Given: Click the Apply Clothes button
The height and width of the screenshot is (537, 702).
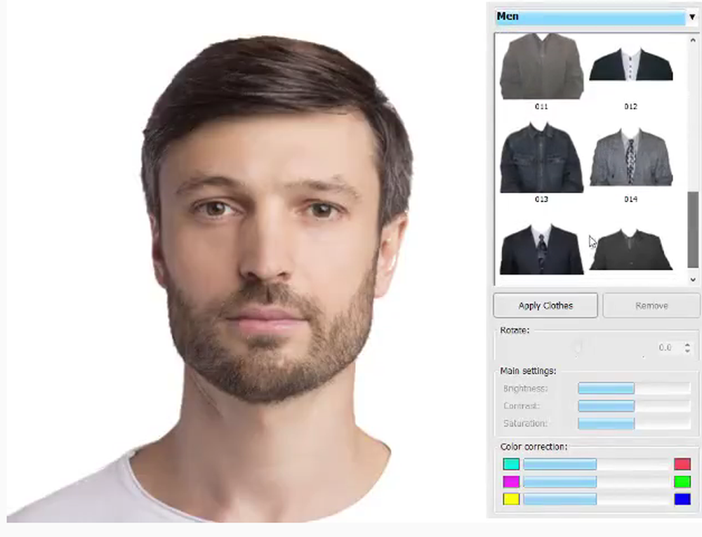Looking at the screenshot, I should tap(545, 305).
